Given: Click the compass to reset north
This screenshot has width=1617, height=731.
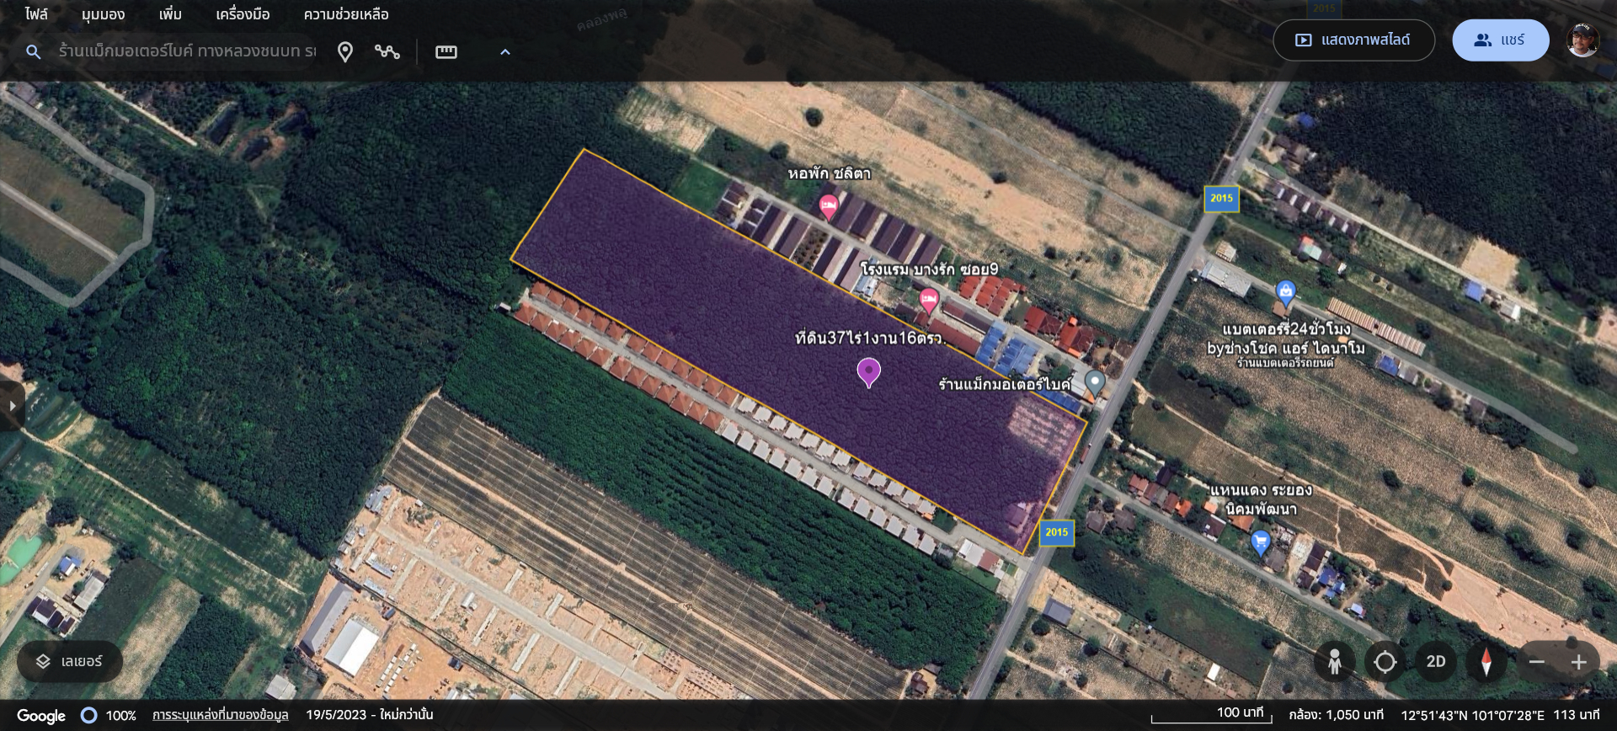Looking at the screenshot, I should point(1486,662).
